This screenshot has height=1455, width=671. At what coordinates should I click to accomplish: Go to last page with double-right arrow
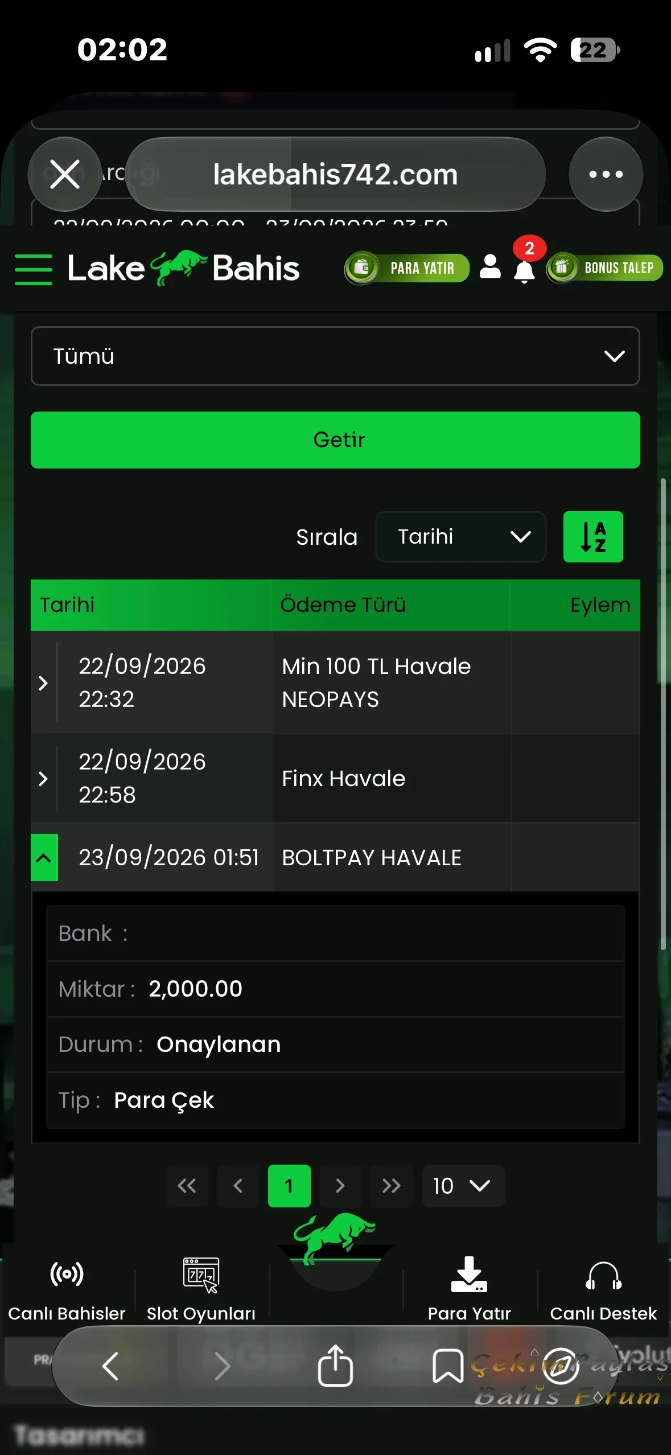(392, 1186)
